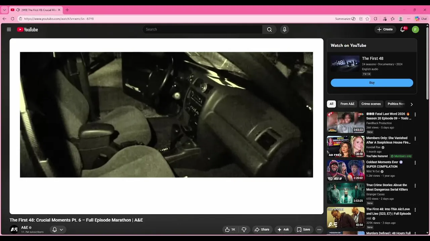Click the browser address bar URL
The height and width of the screenshot is (241, 430).
click(59, 19)
